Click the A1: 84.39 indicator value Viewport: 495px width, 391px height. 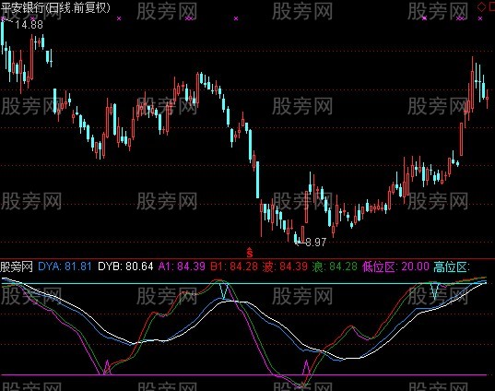click(182, 267)
